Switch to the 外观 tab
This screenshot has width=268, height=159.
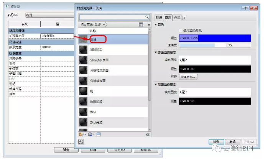pyautogui.click(x=177, y=18)
